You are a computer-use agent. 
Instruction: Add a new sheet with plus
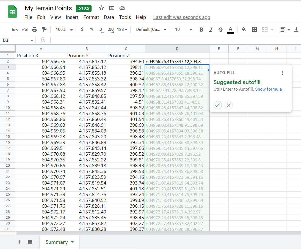coord(19,242)
